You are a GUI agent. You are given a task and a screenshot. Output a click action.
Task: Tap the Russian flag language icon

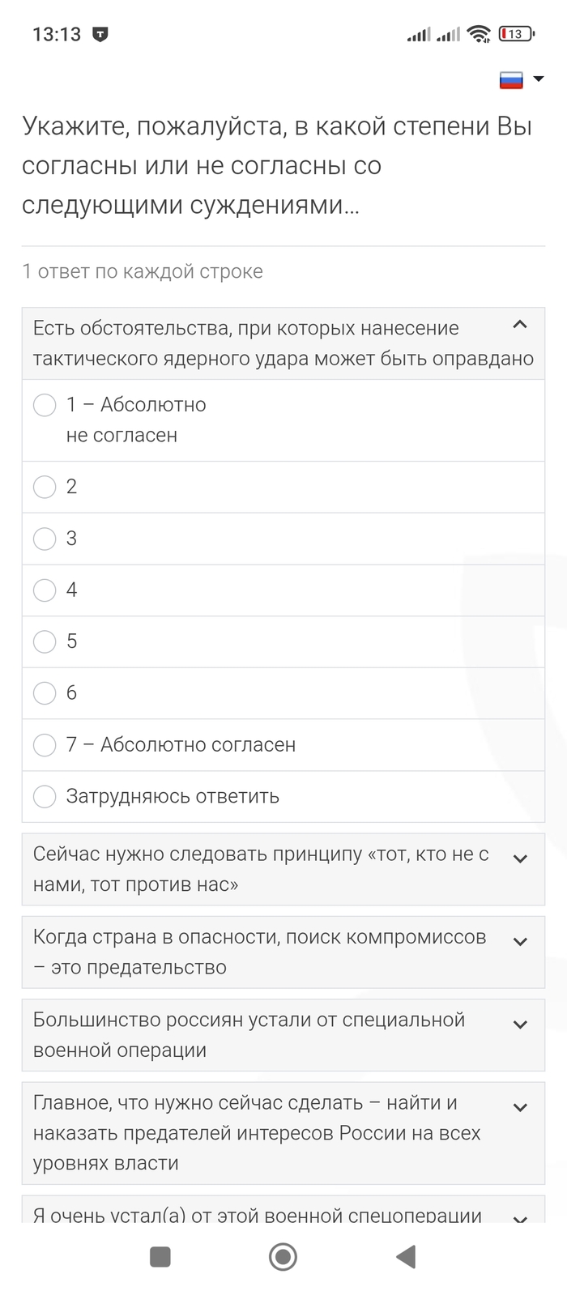pyautogui.click(x=511, y=79)
